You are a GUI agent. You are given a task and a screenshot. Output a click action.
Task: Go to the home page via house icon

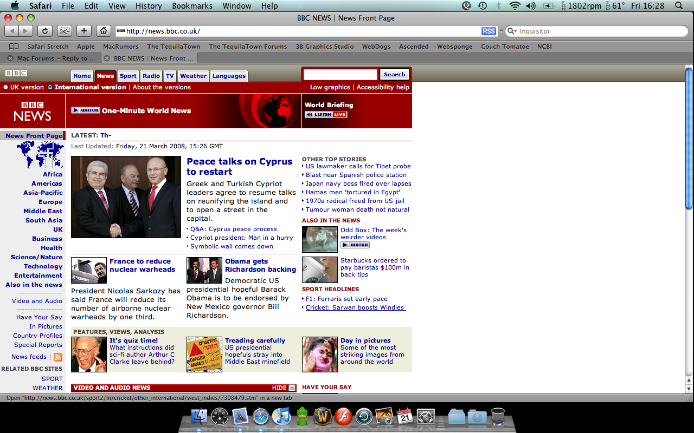point(104,31)
